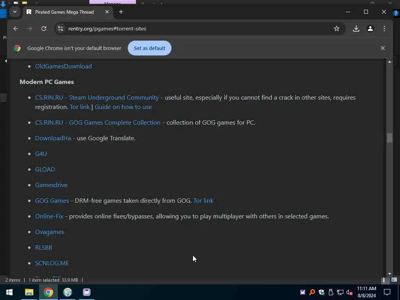Open the Gamesdrive link
This screenshot has height=300, width=400.
(51, 185)
